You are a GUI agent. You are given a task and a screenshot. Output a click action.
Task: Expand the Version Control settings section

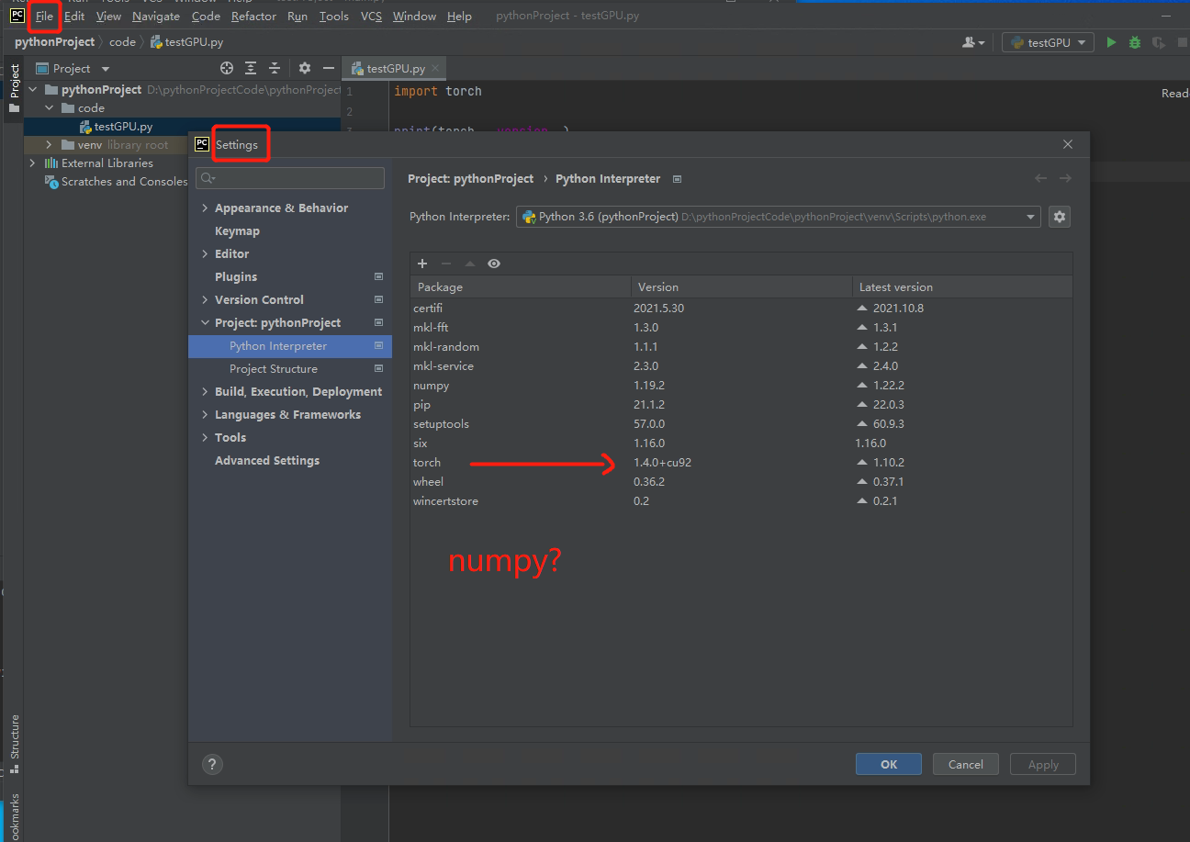point(205,300)
